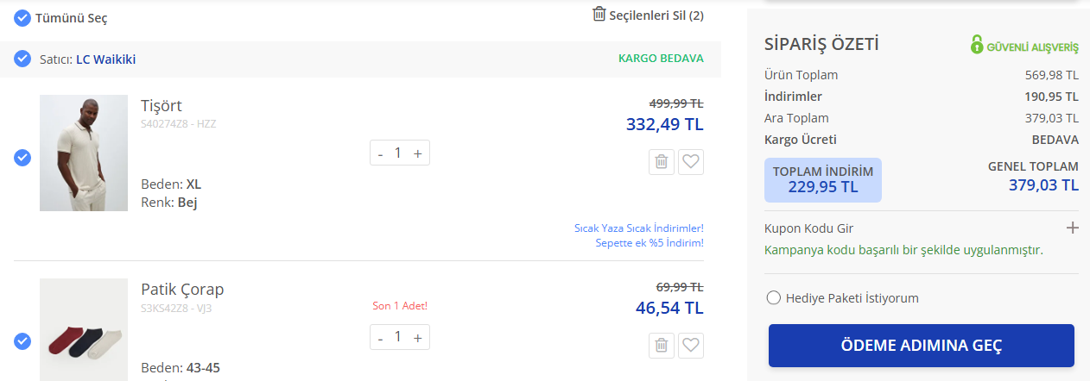Open the Patik Çorap product title

click(182, 289)
